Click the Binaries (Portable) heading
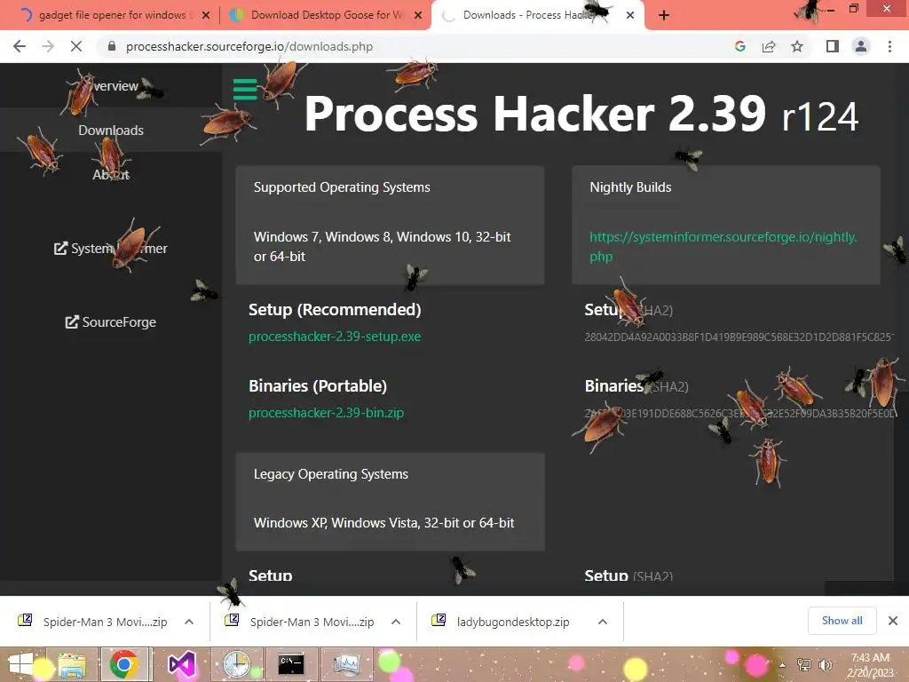 [318, 386]
